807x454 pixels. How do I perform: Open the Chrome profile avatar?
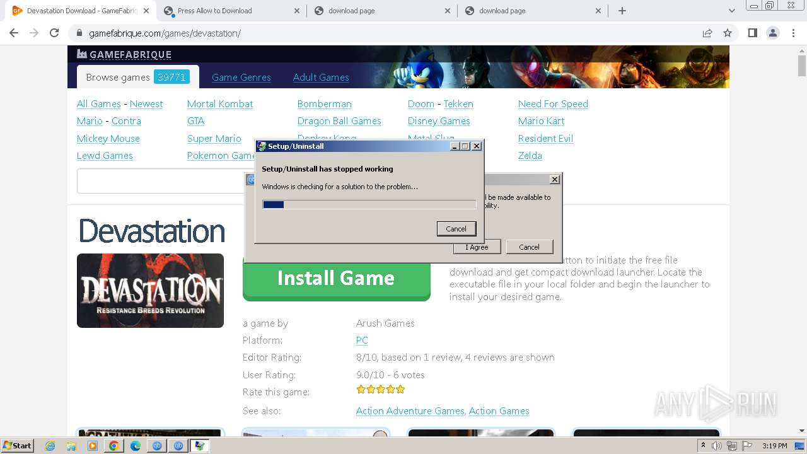coord(773,33)
